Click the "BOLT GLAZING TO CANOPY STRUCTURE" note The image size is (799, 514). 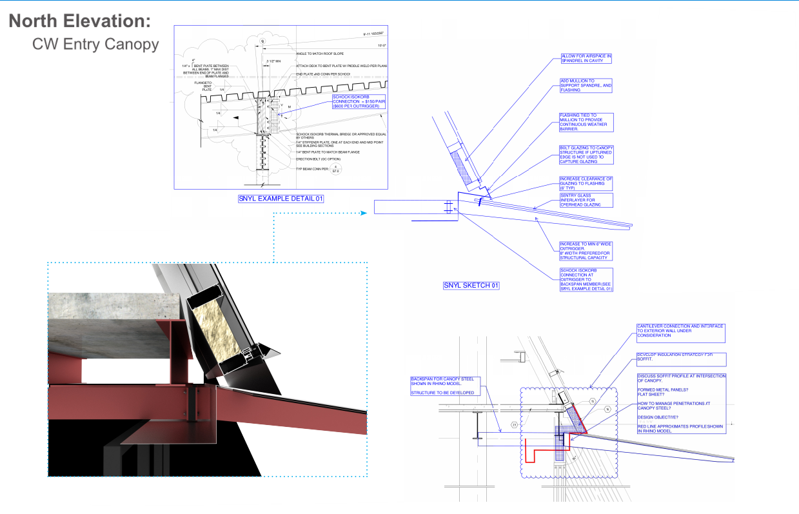(x=587, y=155)
